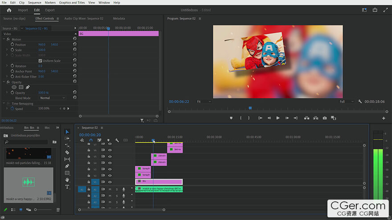
Task: Create 4-point polygon mask under Opacity
Action: coord(21,87)
